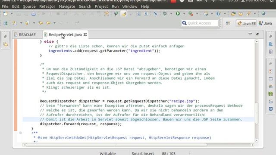Collapse the doGet Javadoc comment fold marker
This screenshot has height=155, width=276.
pos(21,133)
